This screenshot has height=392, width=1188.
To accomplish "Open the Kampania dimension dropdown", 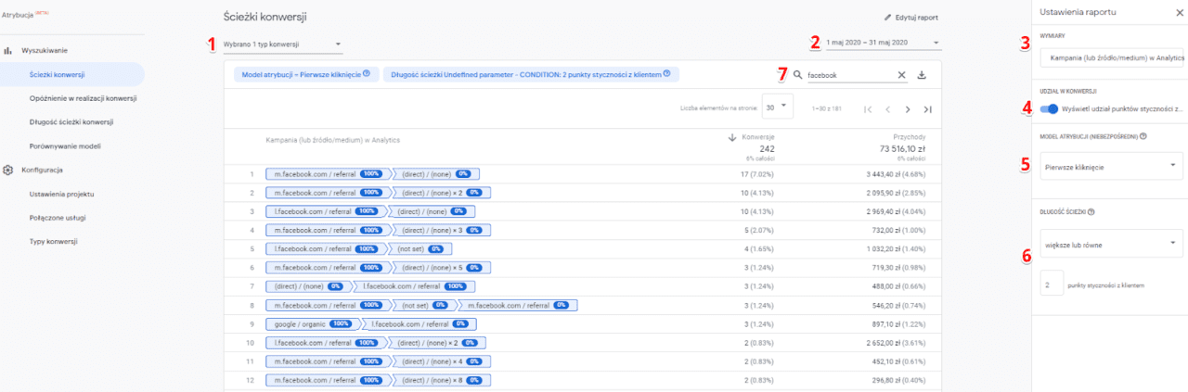I will (1114, 57).
